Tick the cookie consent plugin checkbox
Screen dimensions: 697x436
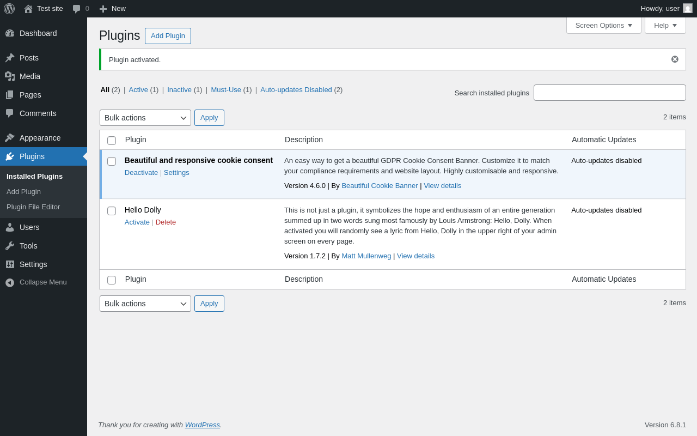(112, 161)
